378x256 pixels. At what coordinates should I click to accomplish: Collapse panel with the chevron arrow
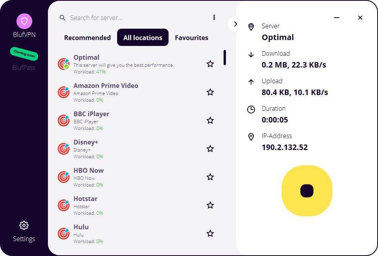pyautogui.click(x=235, y=24)
